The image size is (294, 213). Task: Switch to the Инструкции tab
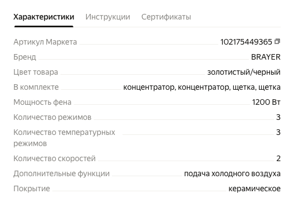point(108,17)
